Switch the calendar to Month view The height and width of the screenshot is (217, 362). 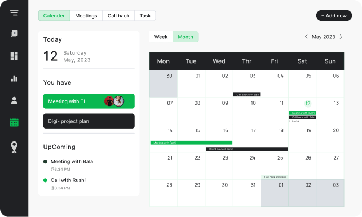pos(186,37)
